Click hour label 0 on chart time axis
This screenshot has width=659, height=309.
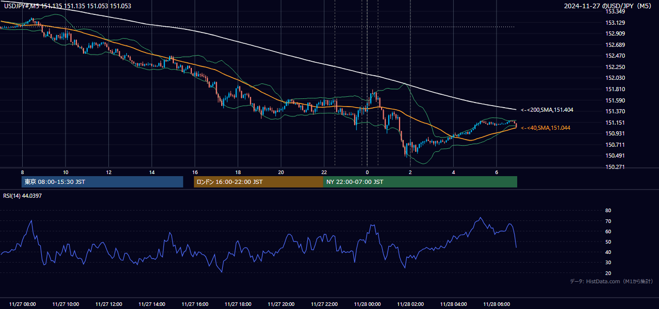367,172
